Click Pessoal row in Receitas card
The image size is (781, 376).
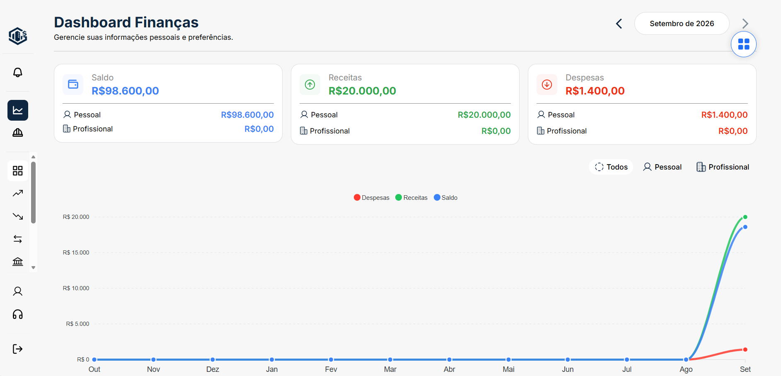tap(405, 115)
